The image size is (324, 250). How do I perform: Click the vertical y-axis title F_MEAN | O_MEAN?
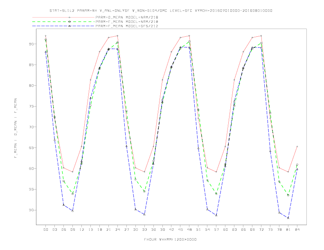16,128
